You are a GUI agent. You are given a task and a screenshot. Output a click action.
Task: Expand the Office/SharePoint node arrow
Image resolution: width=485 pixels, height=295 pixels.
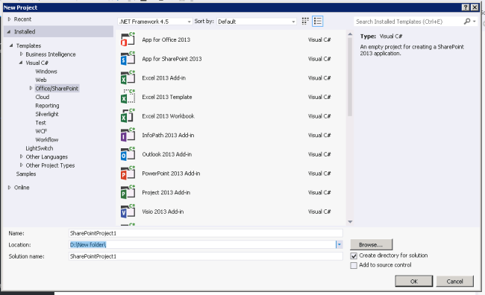[31, 89]
